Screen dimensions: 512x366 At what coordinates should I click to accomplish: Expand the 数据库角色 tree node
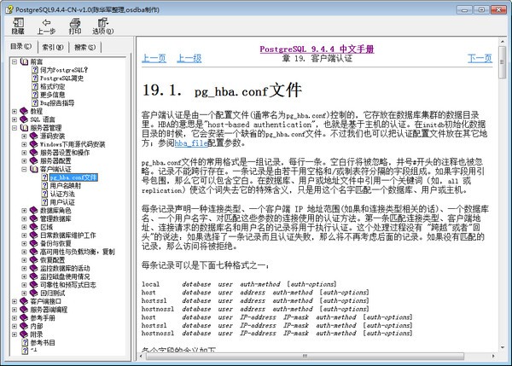[x=24, y=210]
